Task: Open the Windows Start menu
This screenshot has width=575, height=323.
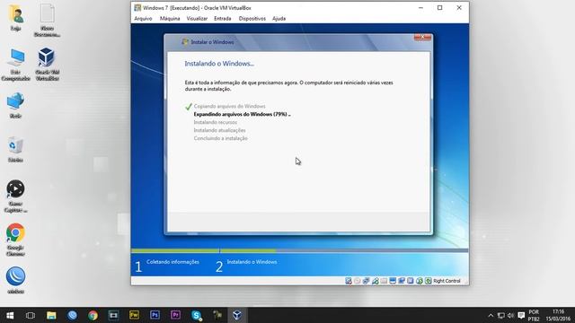Action: coord(10,315)
